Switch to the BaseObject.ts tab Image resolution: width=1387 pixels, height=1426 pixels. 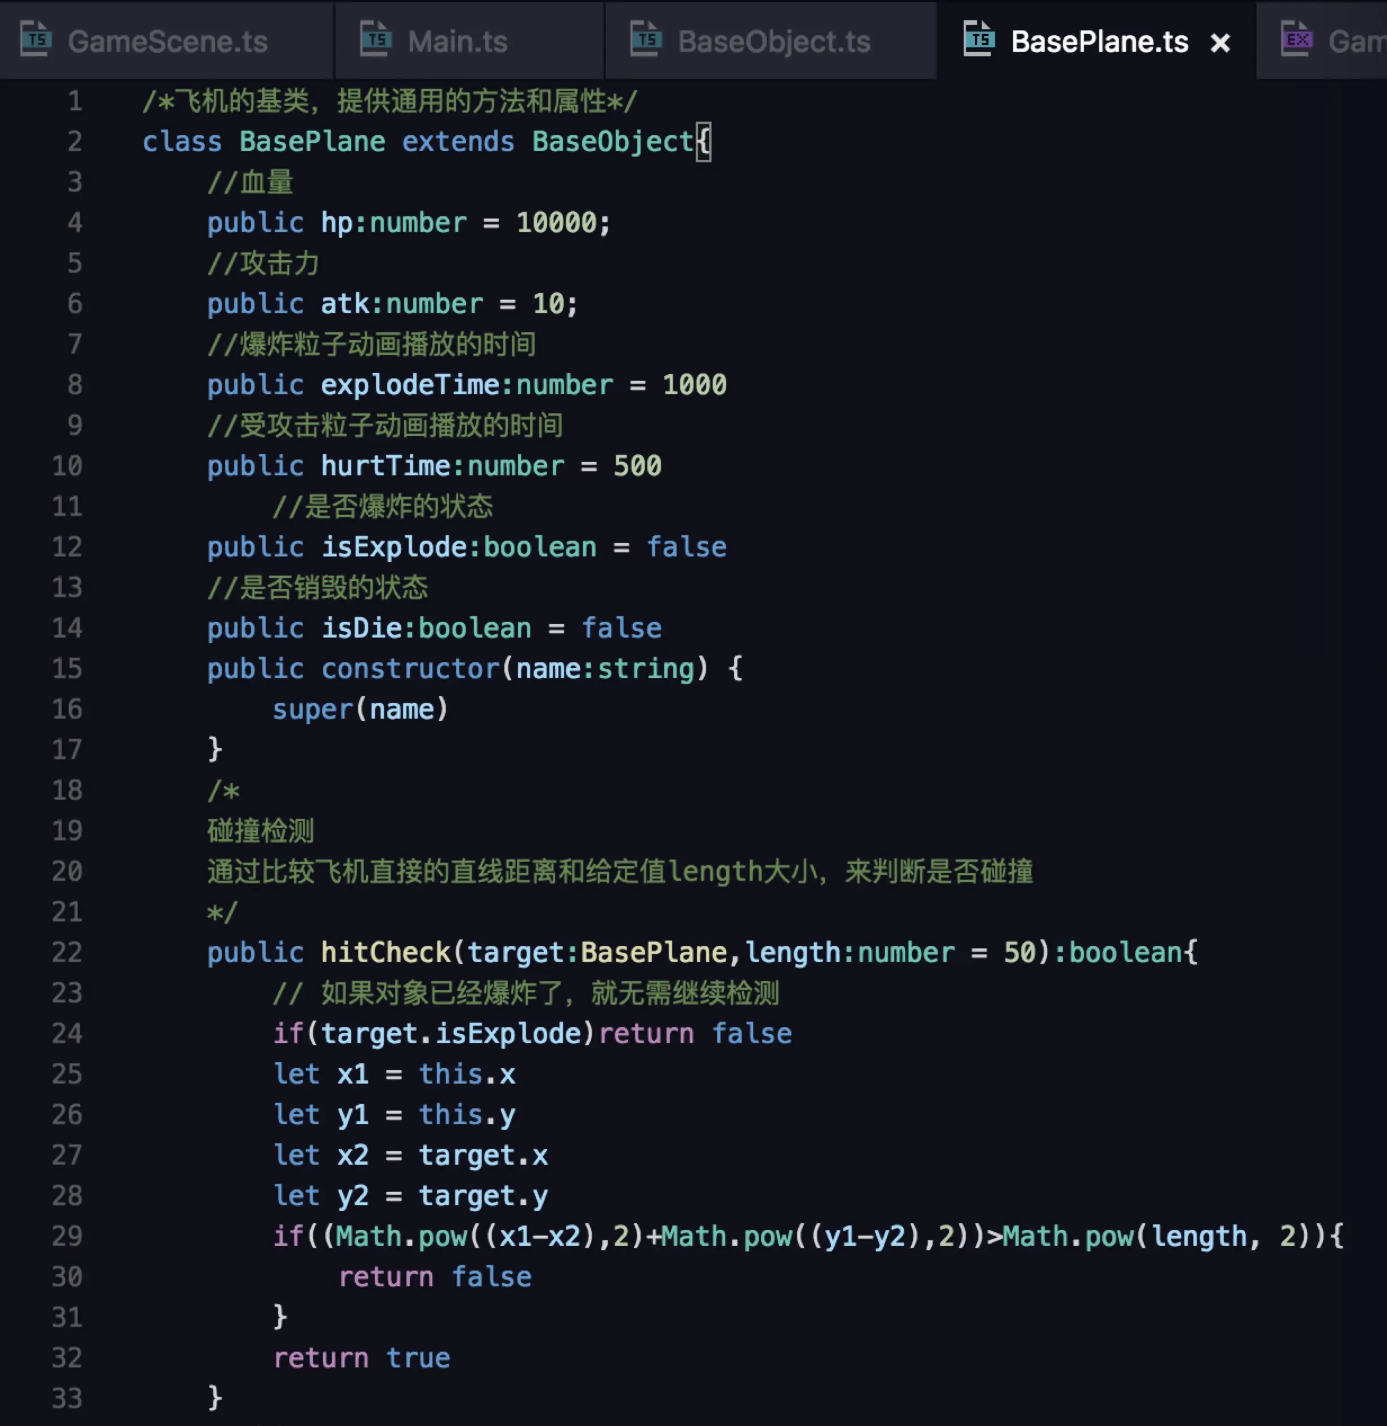click(x=773, y=42)
